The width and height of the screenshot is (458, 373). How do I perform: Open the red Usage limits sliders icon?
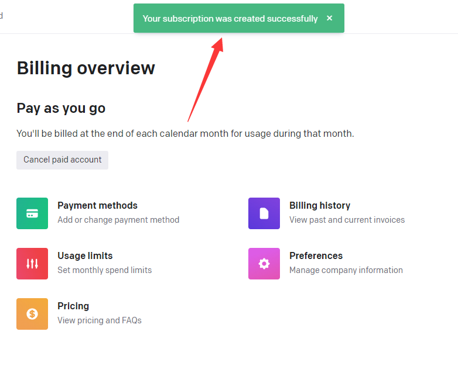[32, 264]
